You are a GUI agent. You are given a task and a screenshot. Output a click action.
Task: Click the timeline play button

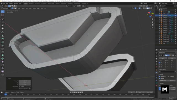pos(79,92)
